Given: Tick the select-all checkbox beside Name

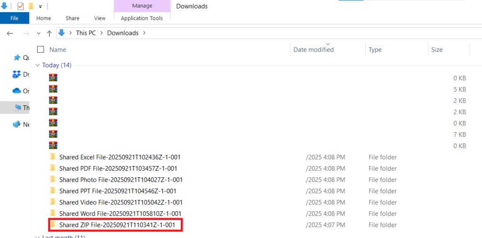Looking at the screenshot, I should point(40,49).
